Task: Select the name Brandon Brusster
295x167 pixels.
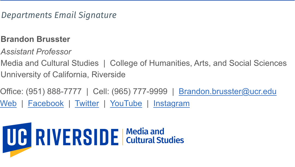Action: click(35, 39)
